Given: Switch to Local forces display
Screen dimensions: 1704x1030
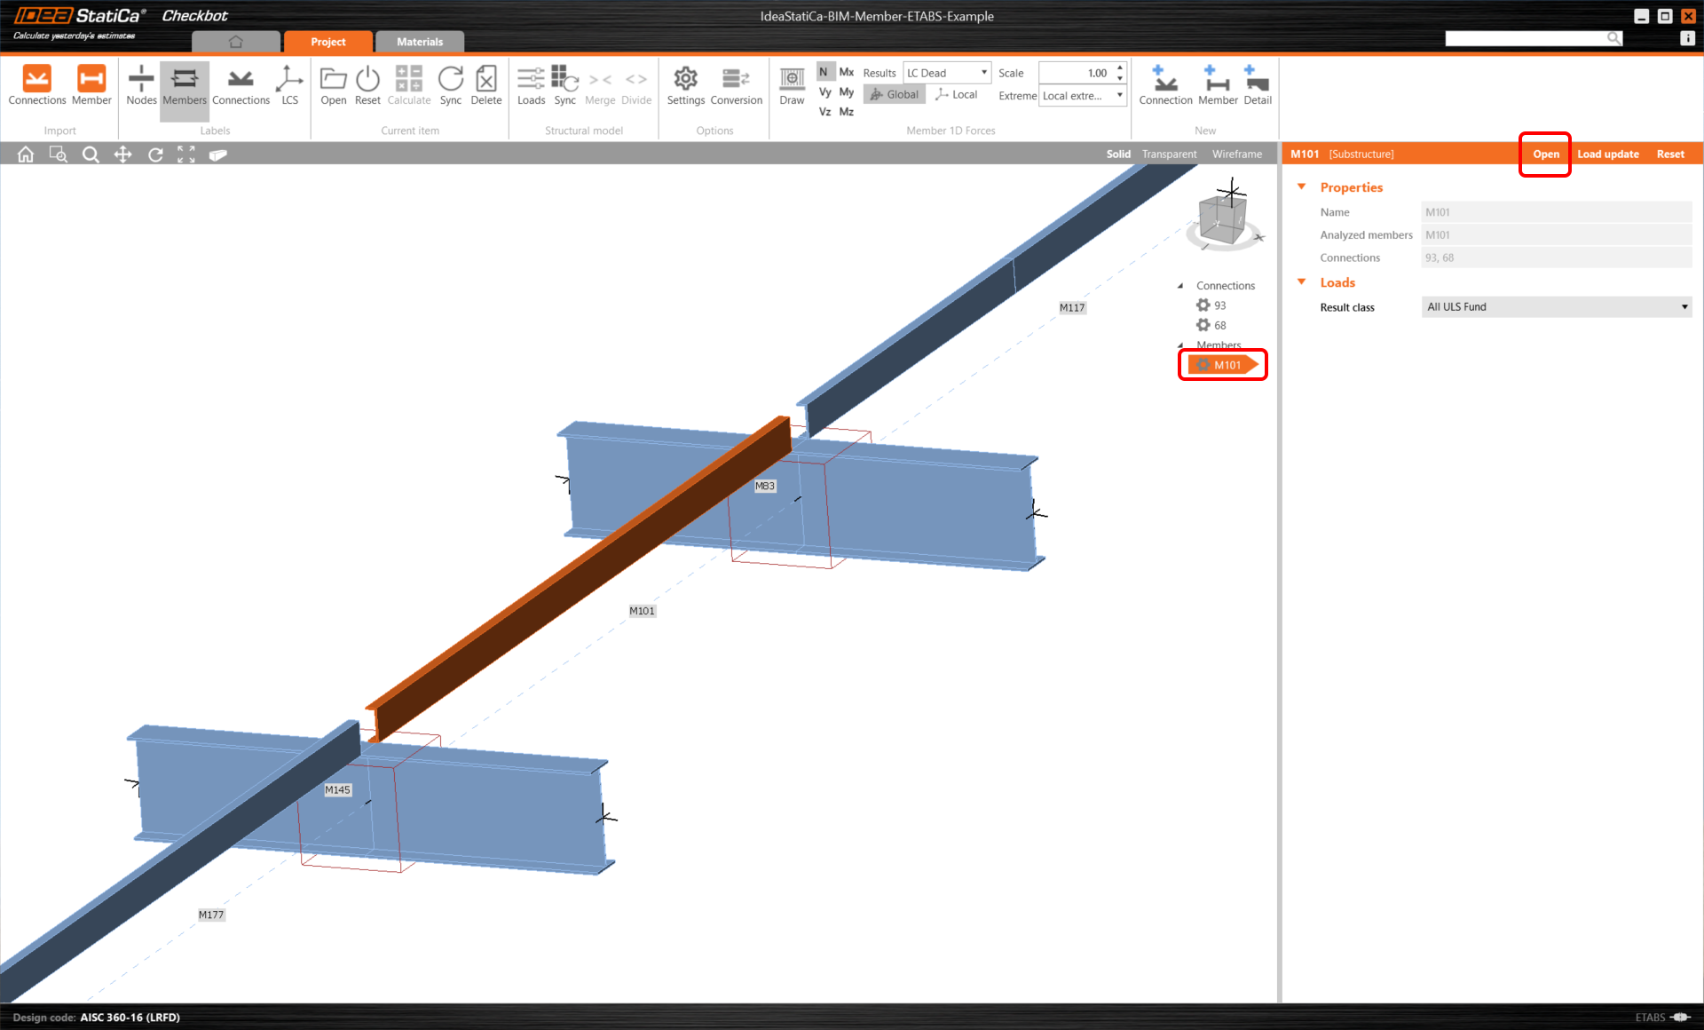Looking at the screenshot, I should pyautogui.click(x=957, y=94).
